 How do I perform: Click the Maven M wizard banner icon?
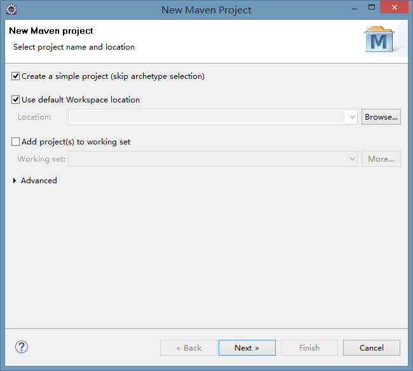pyautogui.click(x=379, y=39)
